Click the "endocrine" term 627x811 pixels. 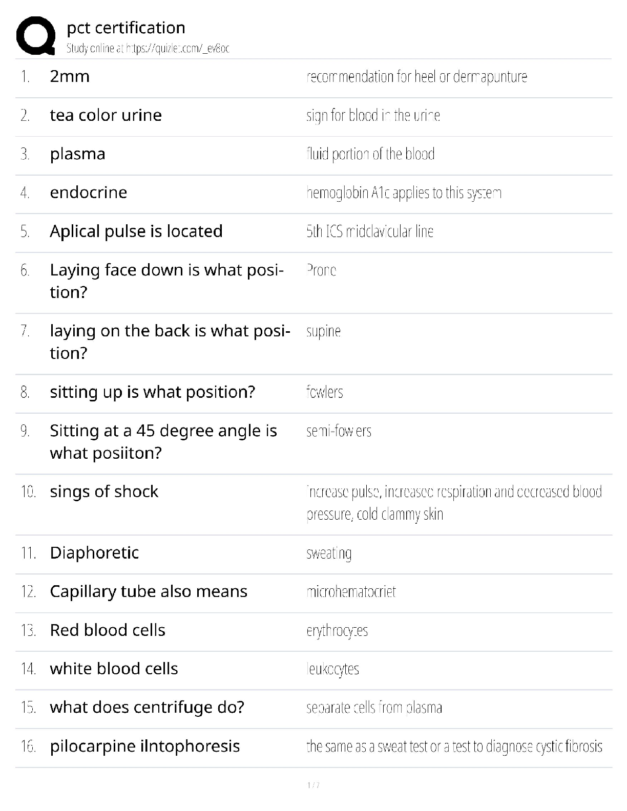click(88, 193)
